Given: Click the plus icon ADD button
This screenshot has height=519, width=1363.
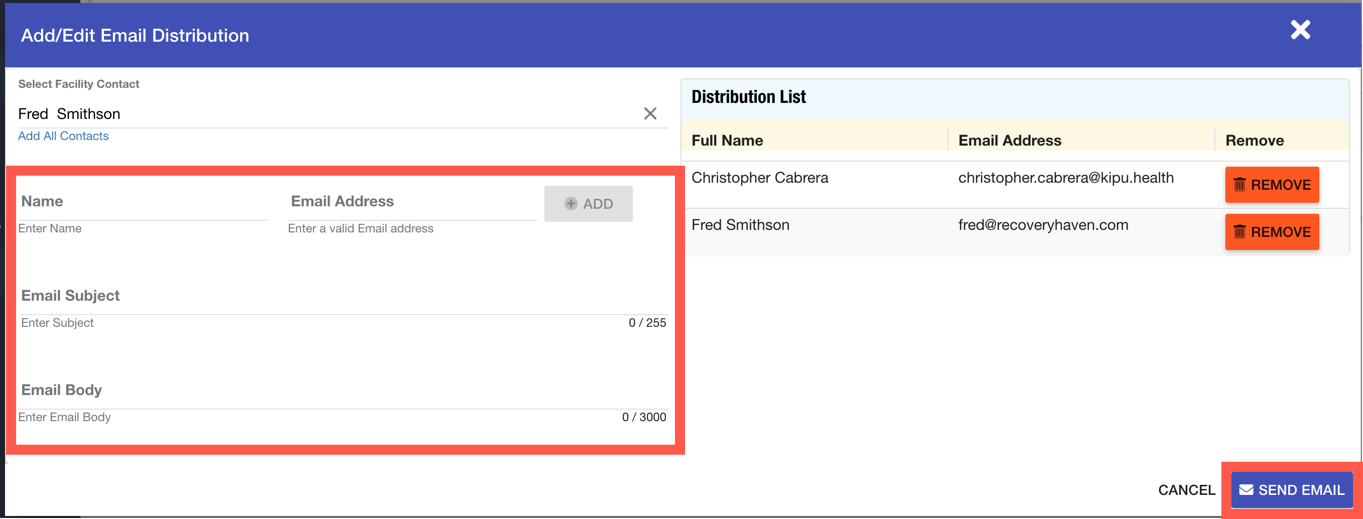Looking at the screenshot, I should point(588,204).
